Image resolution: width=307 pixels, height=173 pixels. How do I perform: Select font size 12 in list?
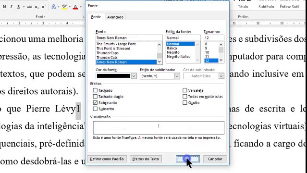tap(211, 61)
